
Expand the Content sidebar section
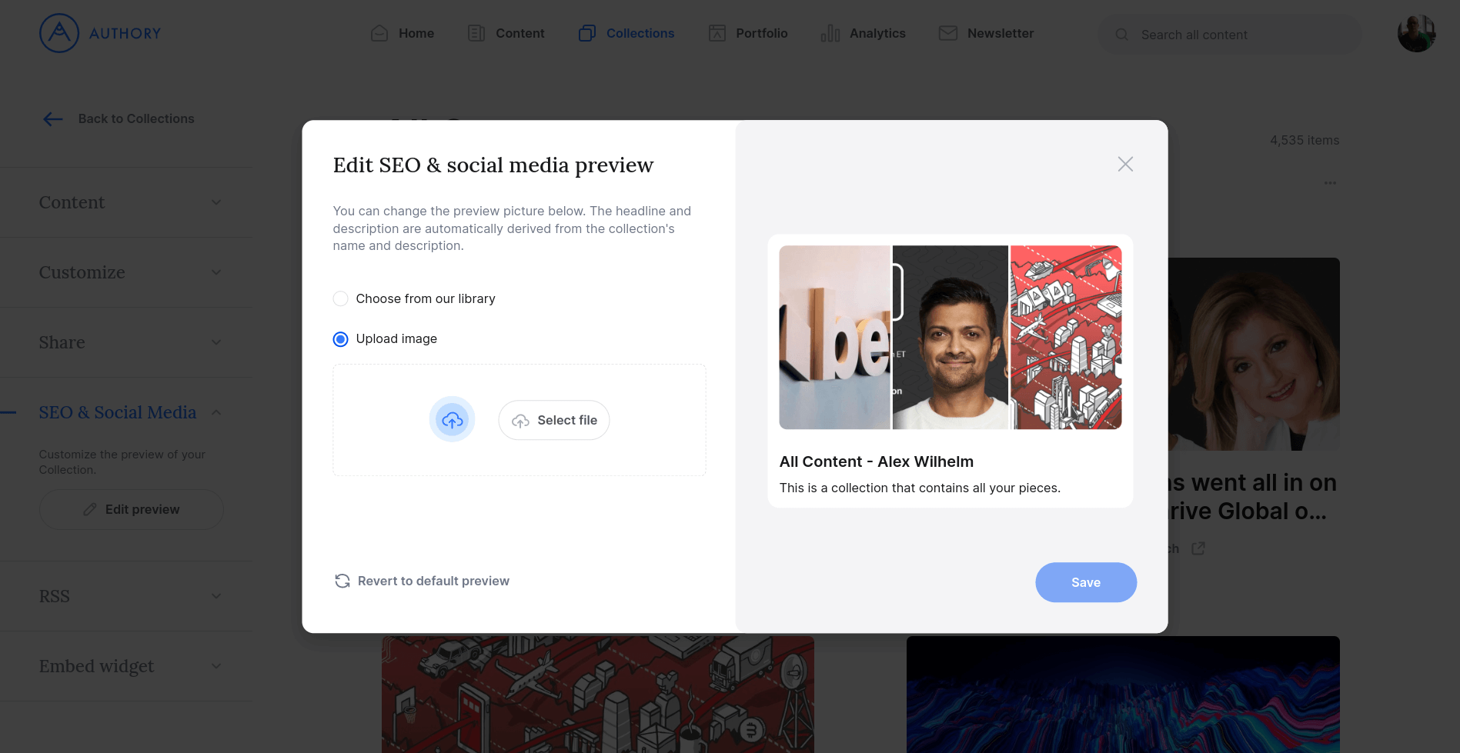coord(216,202)
